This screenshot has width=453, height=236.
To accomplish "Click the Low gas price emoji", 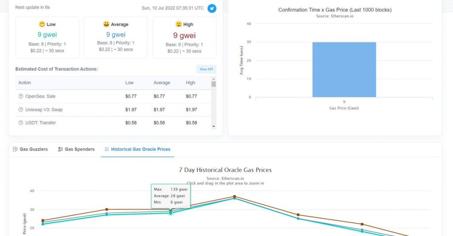I will click(x=42, y=24).
